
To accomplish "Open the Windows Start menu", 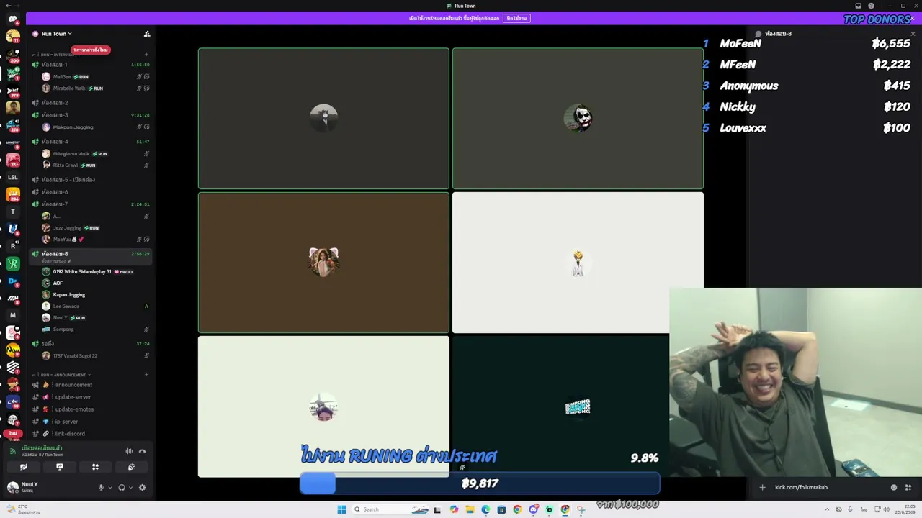I will coord(341,509).
